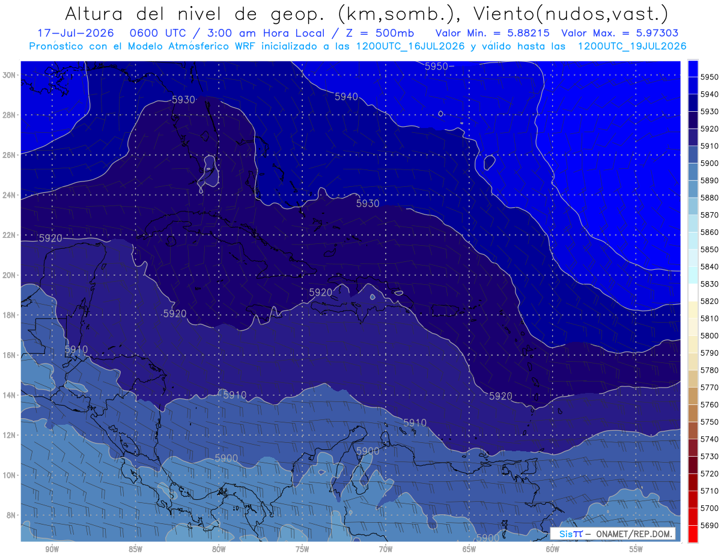Image resolution: width=721 pixels, height=557 pixels.
Task: Click the 90W longitude label
Action: pyautogui.click(x=52, y=550)
